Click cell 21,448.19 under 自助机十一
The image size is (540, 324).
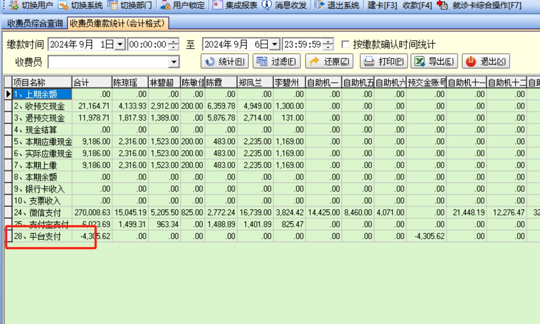[467, 213]
